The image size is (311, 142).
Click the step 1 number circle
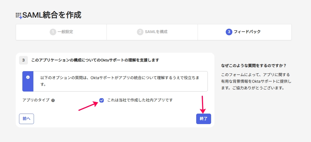[x=53, y=32]
